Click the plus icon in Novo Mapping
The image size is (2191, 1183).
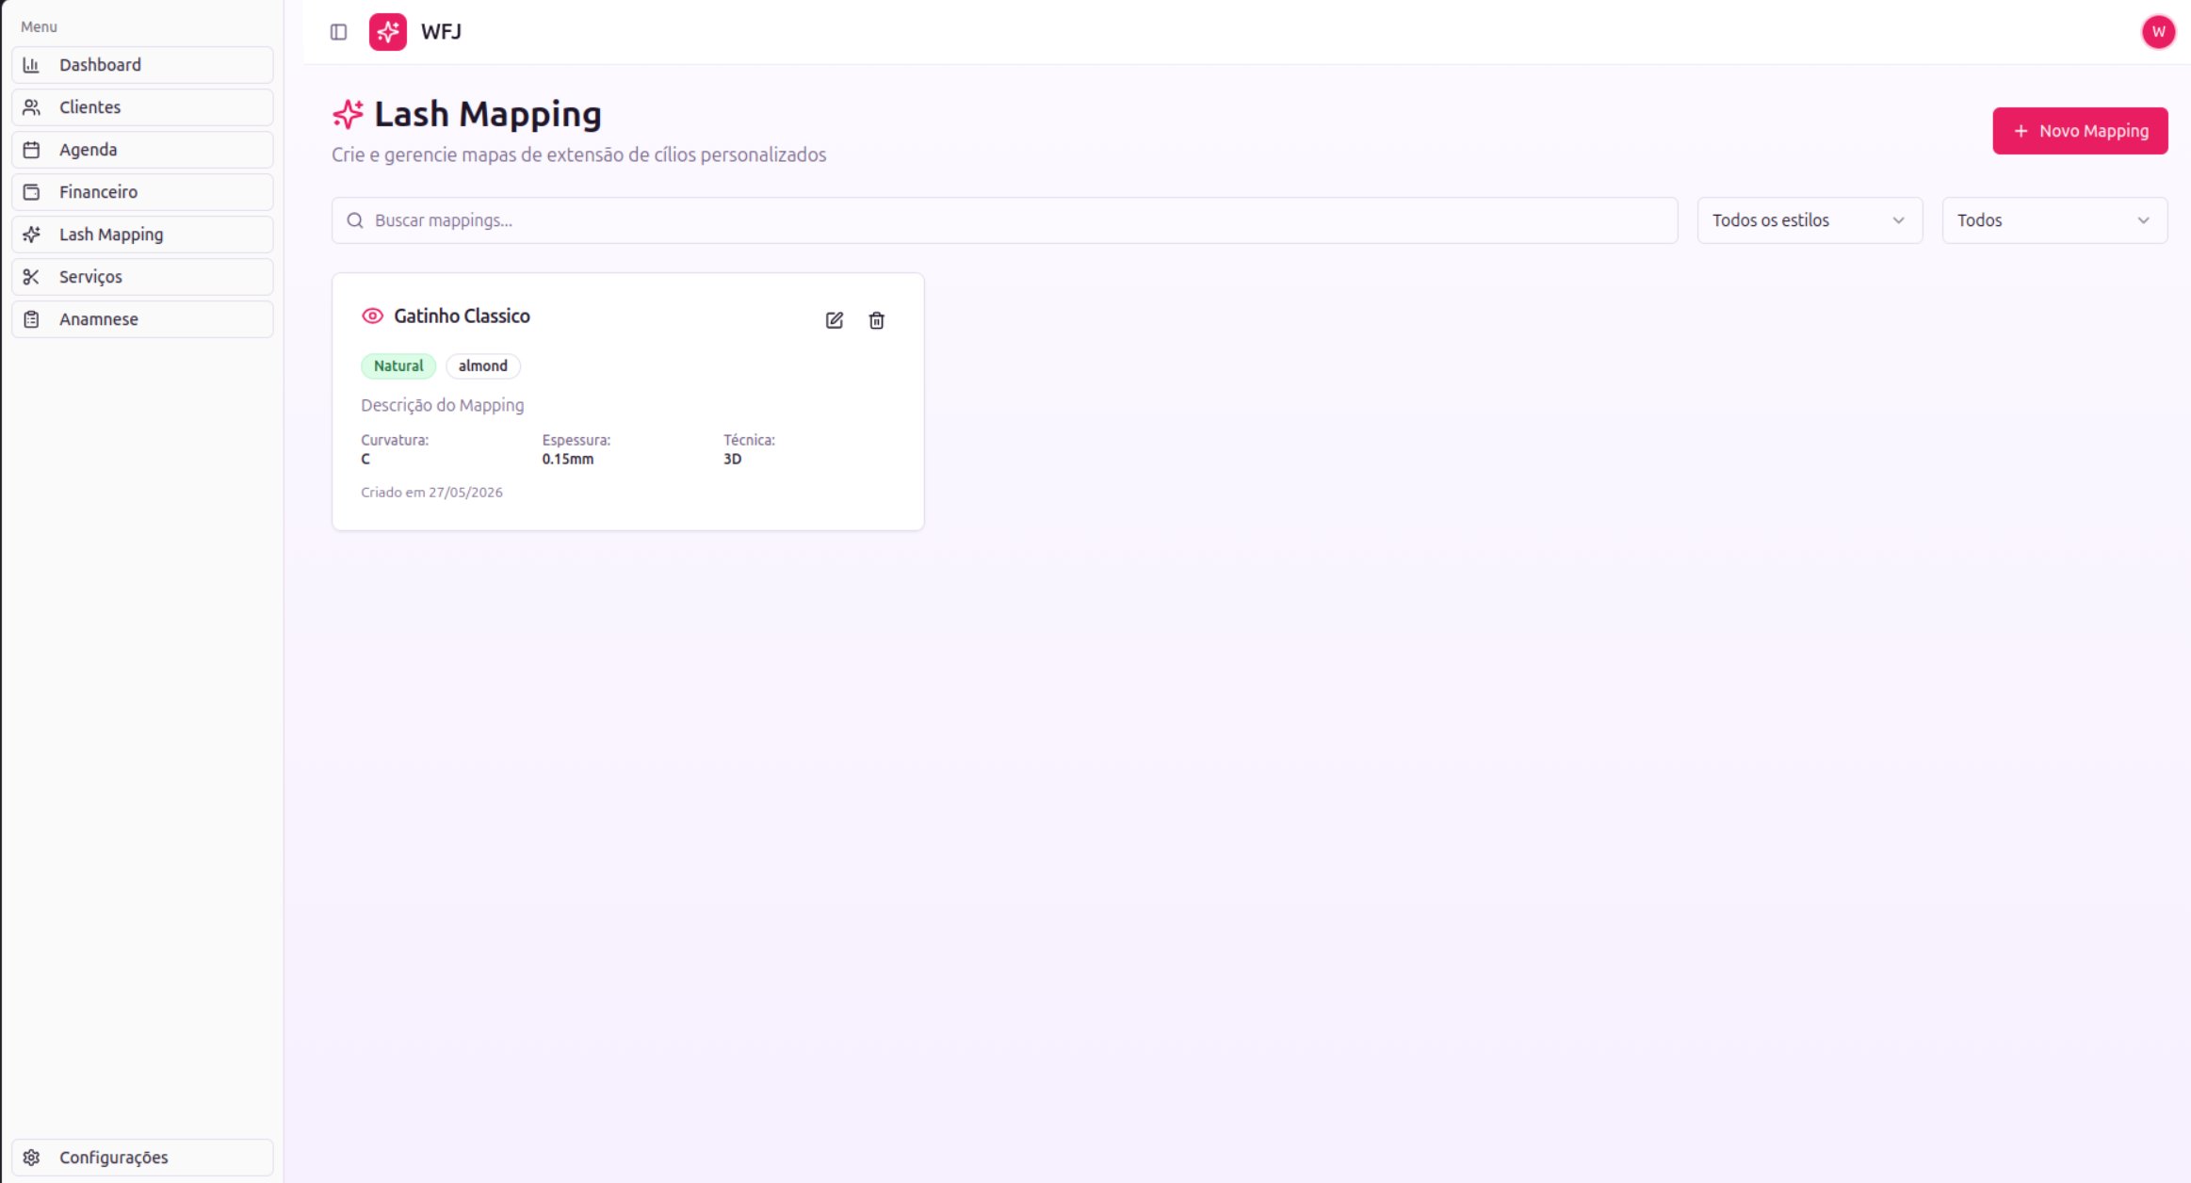coord(2021,131)
